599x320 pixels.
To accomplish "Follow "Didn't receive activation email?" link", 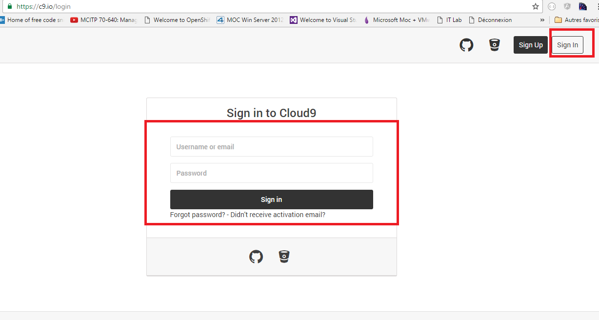I will point(278,215).
